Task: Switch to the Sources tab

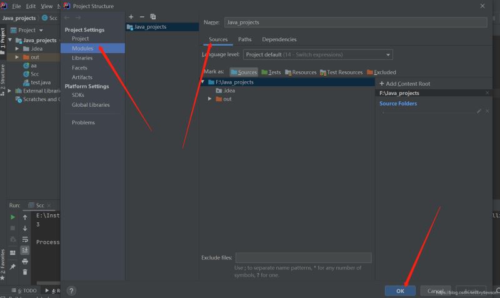Action: coord(218,39)
